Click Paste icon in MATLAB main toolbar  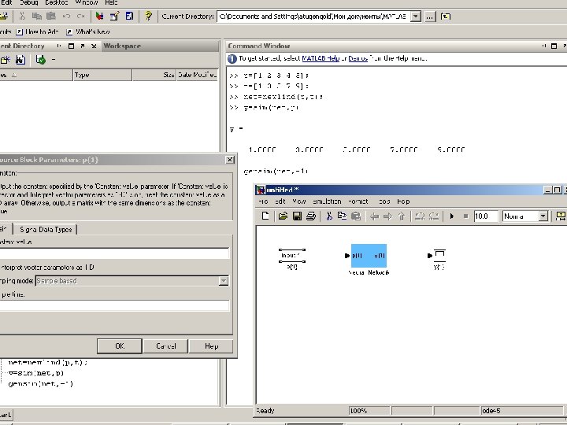coord(51,16)
